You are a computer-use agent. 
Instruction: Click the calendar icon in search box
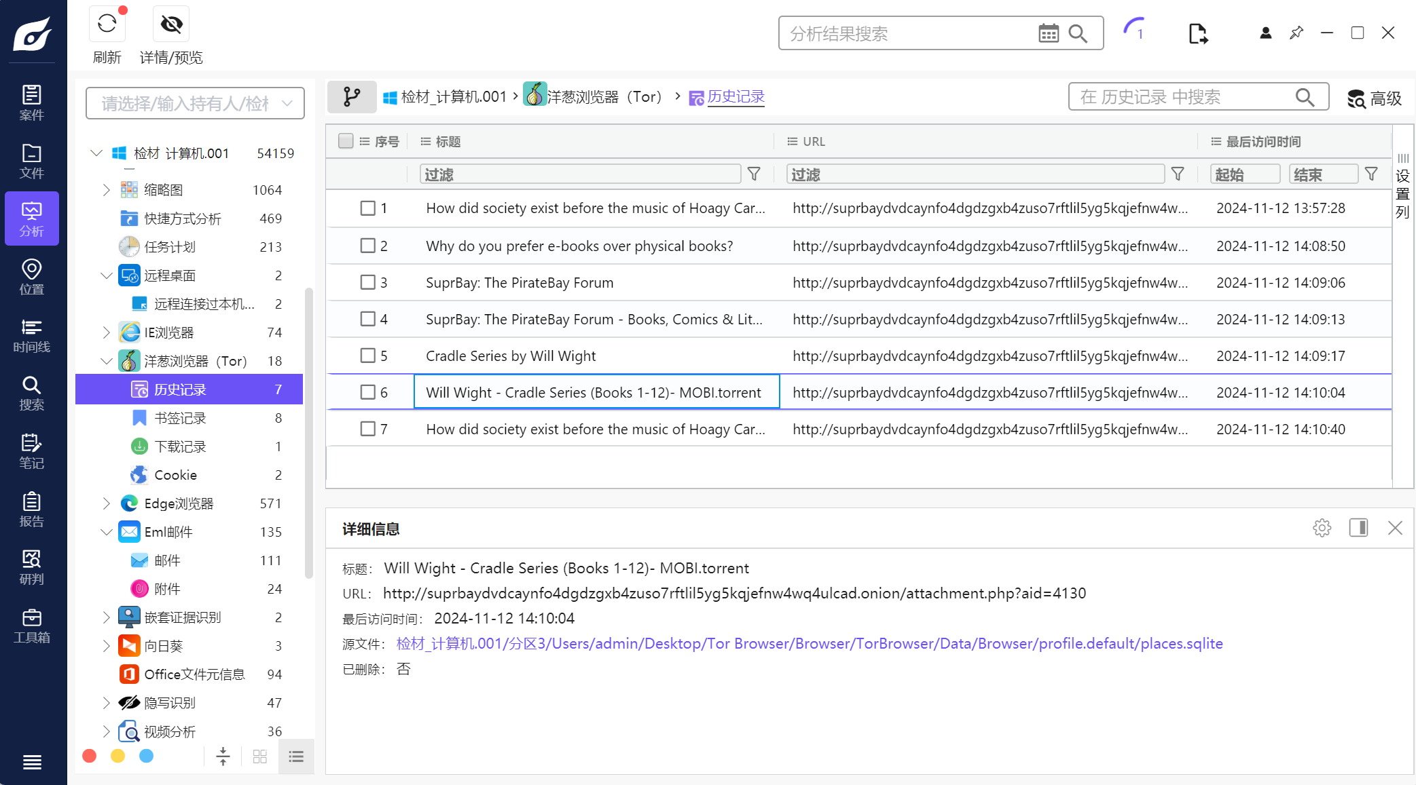tap(1048, 33)
